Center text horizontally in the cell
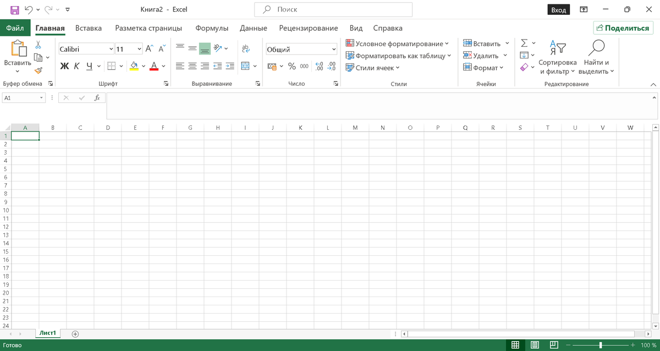Screen dimensions: 660x351 click(x=192, y=66)
